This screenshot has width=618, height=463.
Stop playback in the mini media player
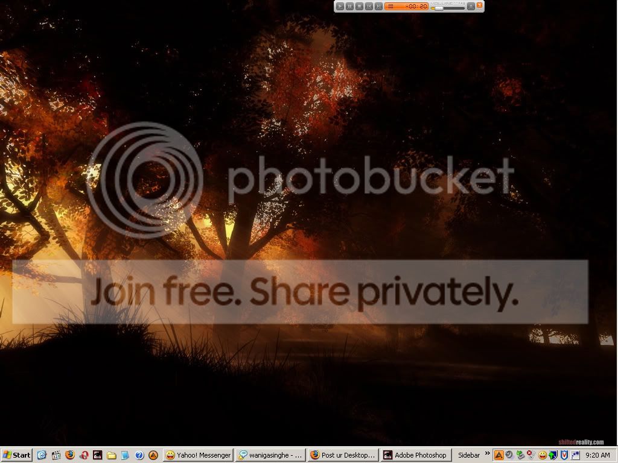coord(359,6)
